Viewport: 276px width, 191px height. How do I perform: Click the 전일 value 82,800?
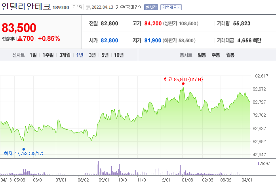(109, 23)
